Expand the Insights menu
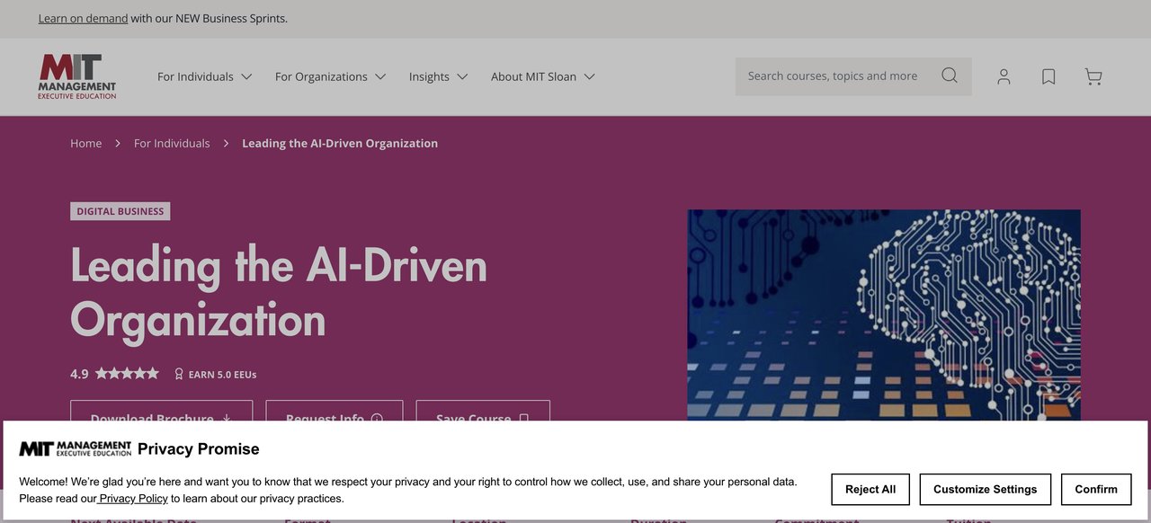1151x523 pixels. coord(438,76)
